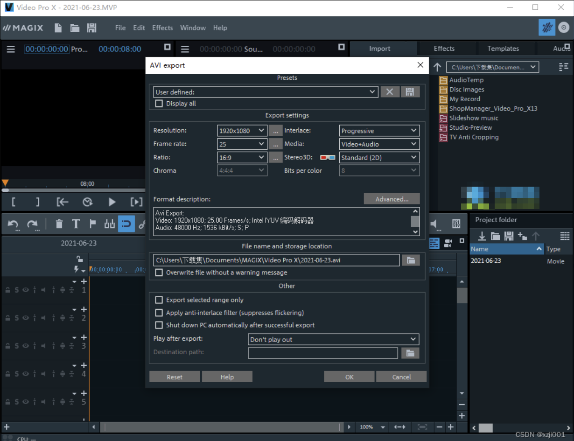Image resolution: width=574 pixels, height=441 pixels.
Task: Open the Effects menu in menu bar
Action: (162, 28)
